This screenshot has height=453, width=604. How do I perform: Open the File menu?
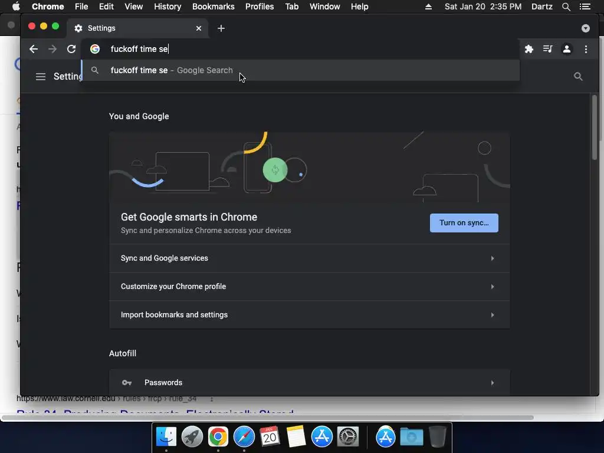coord(81,6)
